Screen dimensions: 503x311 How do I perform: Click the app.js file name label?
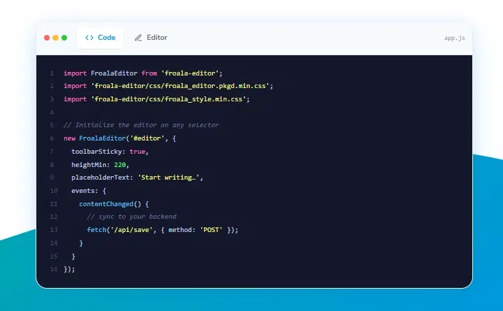coord(454,38)
